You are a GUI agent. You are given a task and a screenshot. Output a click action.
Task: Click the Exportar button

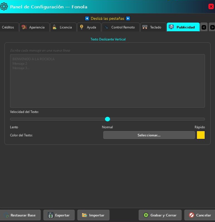(59, 215)
